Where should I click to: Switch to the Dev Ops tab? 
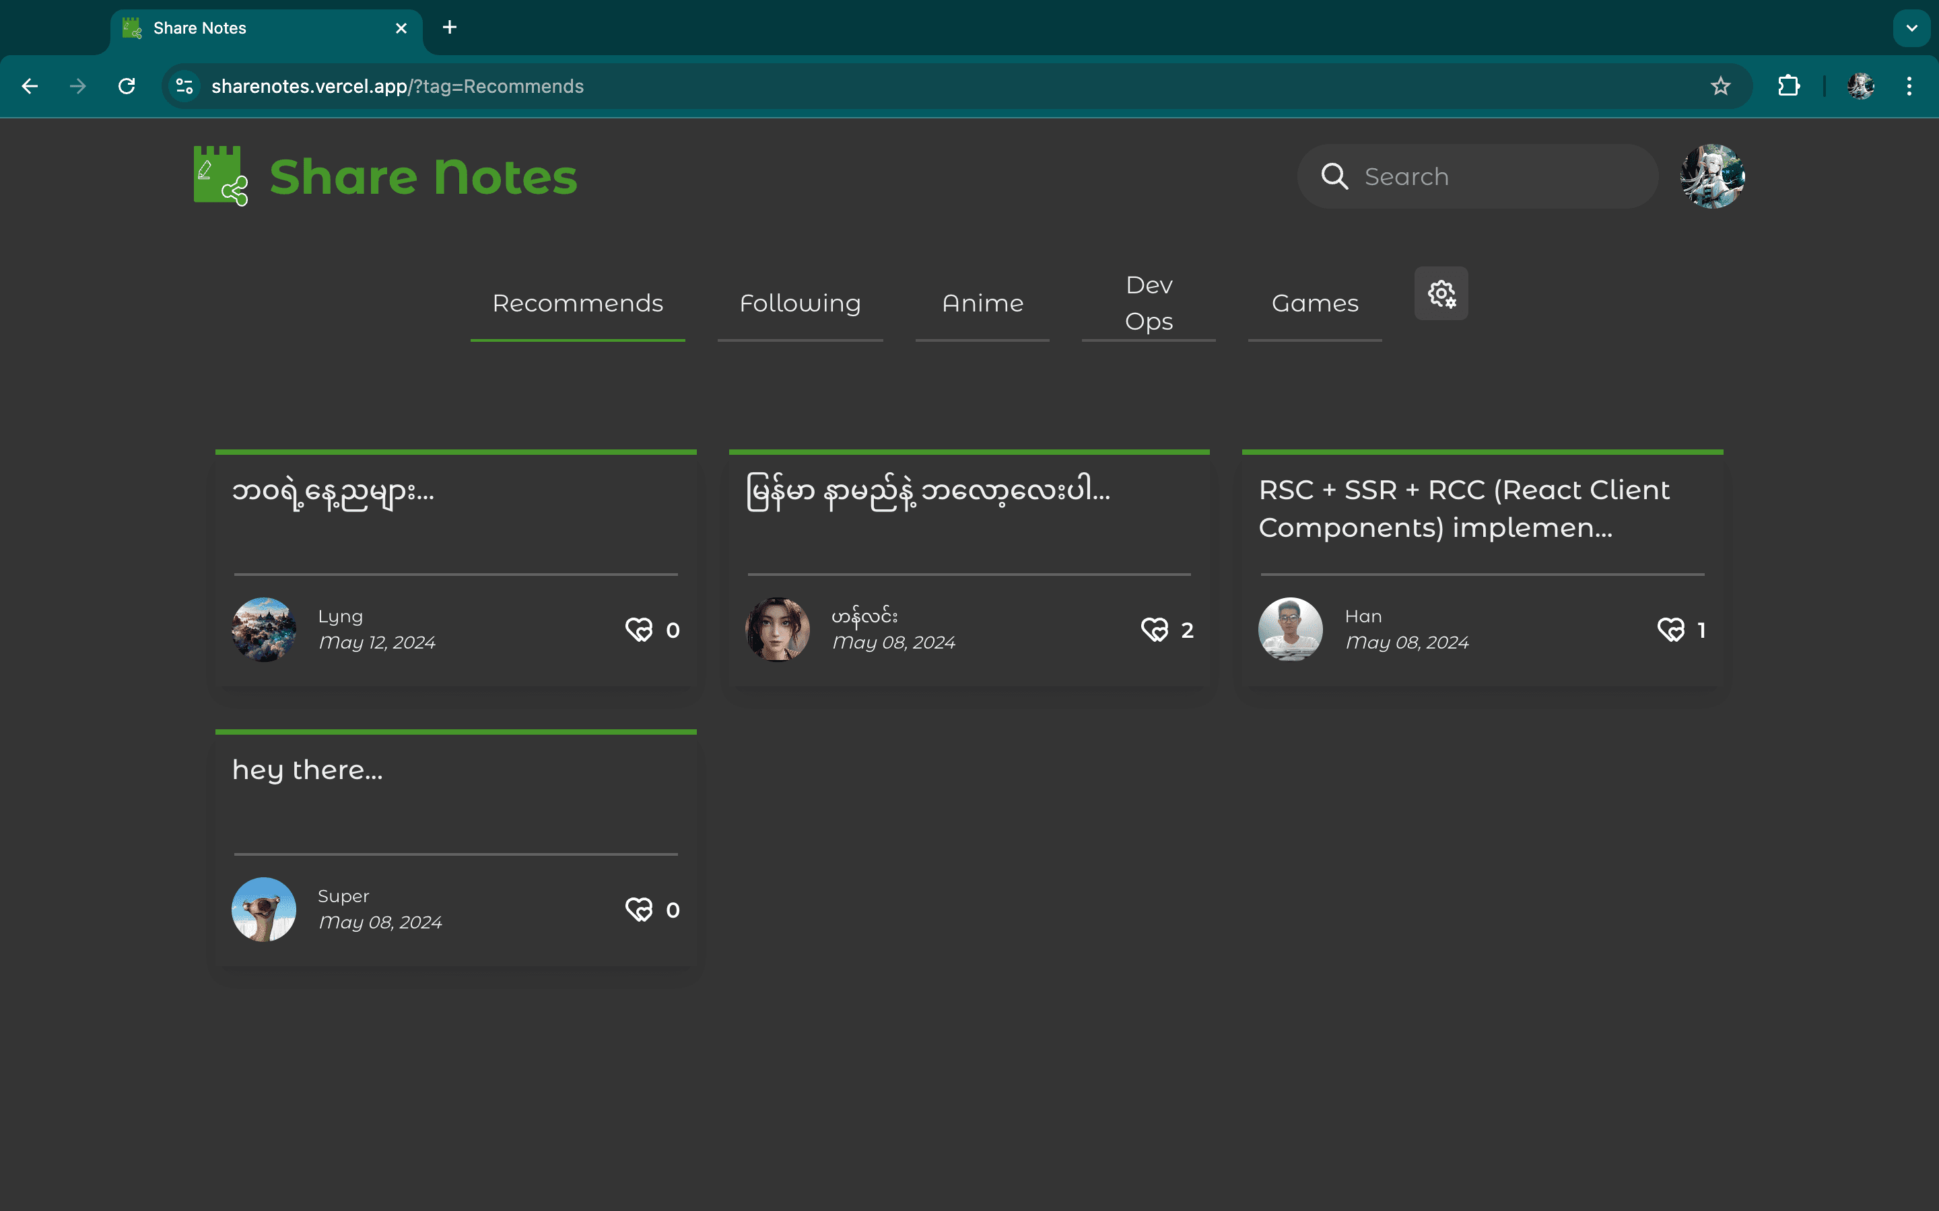[x=1148, y=303]
